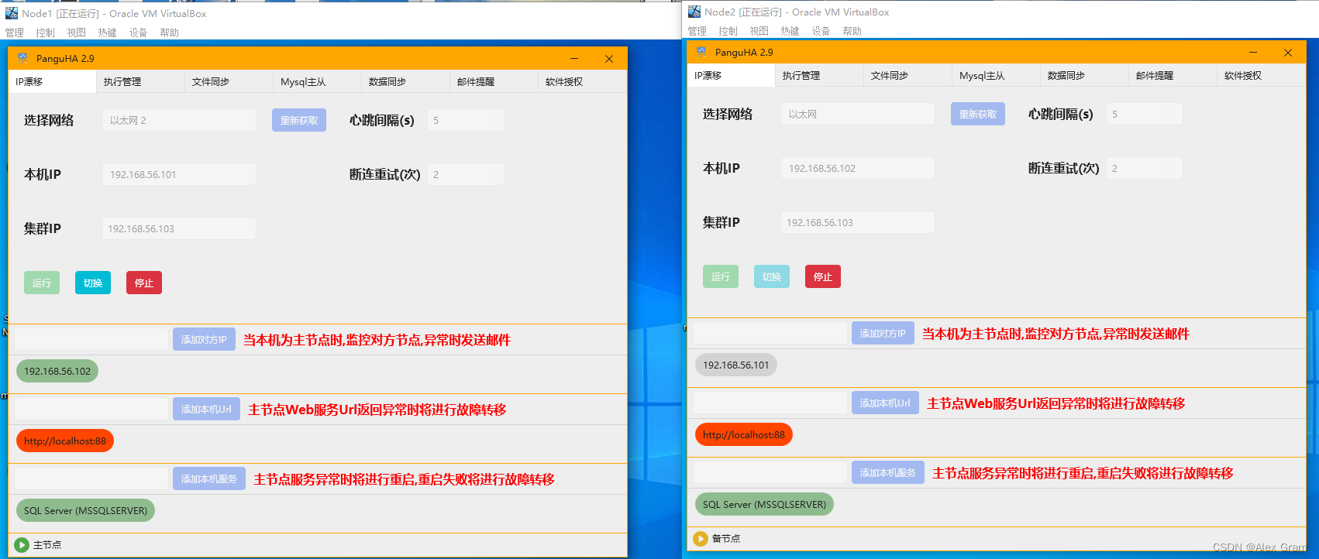Click 添加本机服务 button in Node1
Image resolution: width=1319 pixels, height=559 pixels.
click(209, 478)
